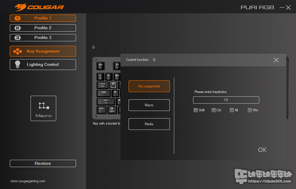The height and width of the screenshot is (189, 296).
Task: Click the 1 key on the keyboard image
Action: (x=109, y=76)
